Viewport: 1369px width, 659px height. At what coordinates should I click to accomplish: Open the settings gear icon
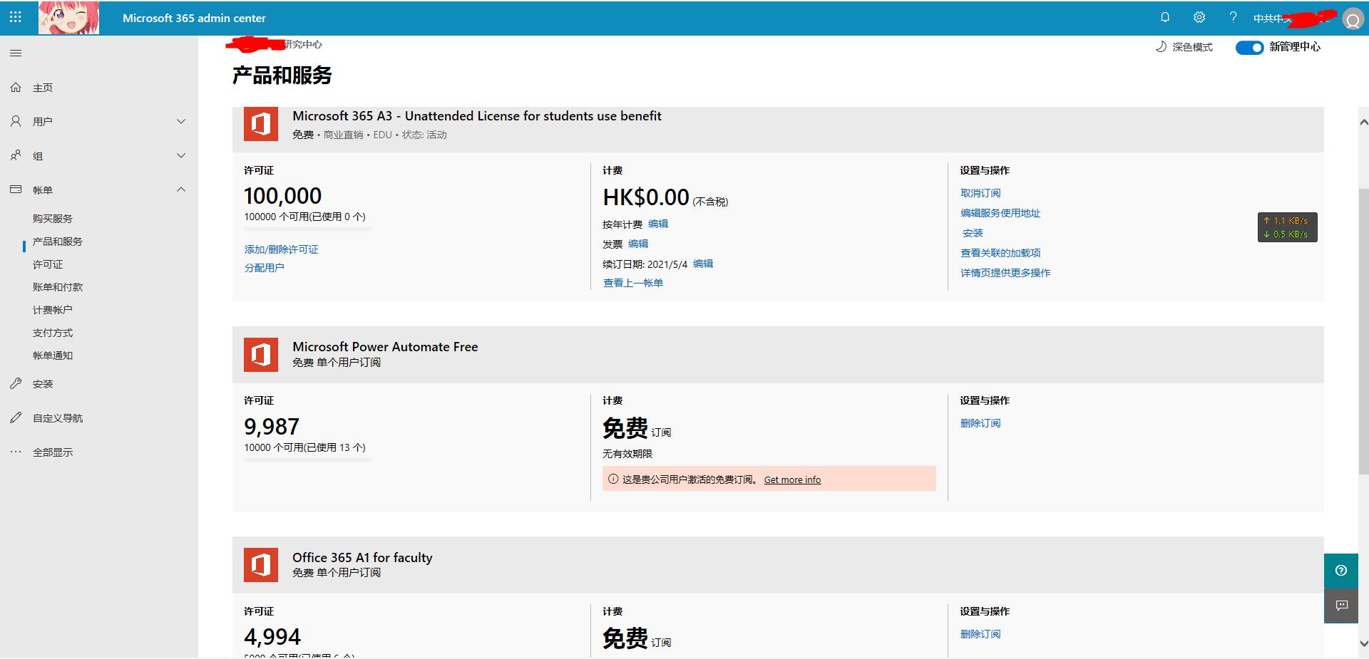tap(1199, 17)
